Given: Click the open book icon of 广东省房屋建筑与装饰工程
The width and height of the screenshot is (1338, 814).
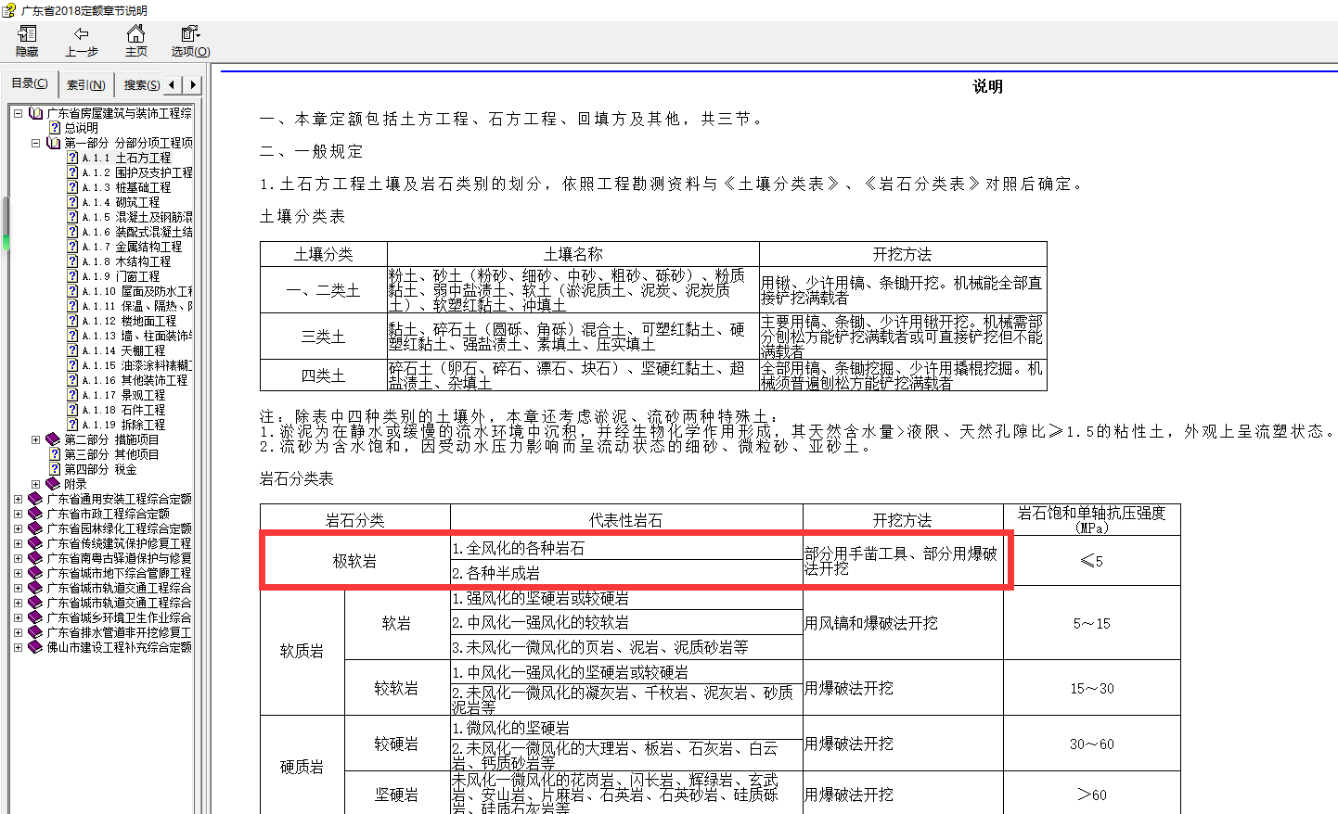Looking at the screenshot, I should click(x=36, y=113).
